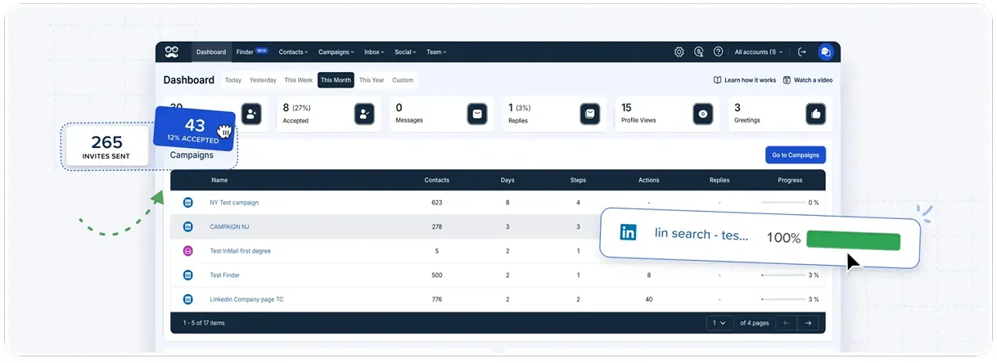Open help question mark icon
This screenshot has height=363, width=997.
coord(718,52)
